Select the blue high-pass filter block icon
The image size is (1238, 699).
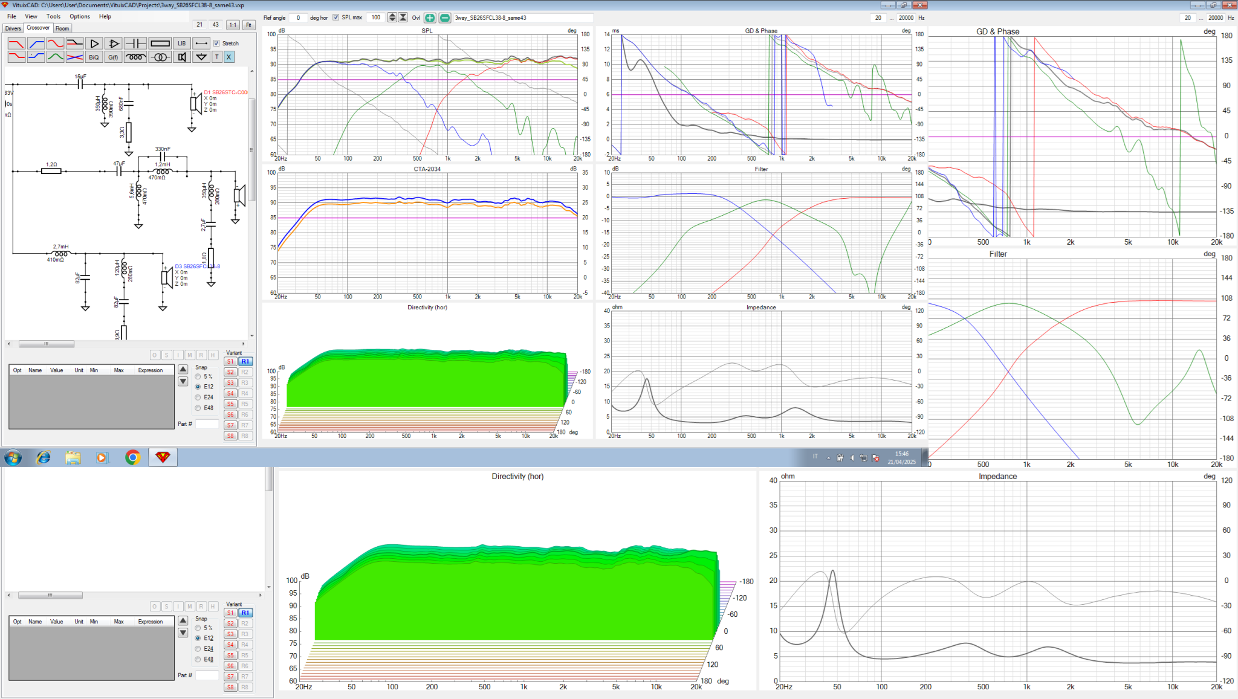click(36, 43)
